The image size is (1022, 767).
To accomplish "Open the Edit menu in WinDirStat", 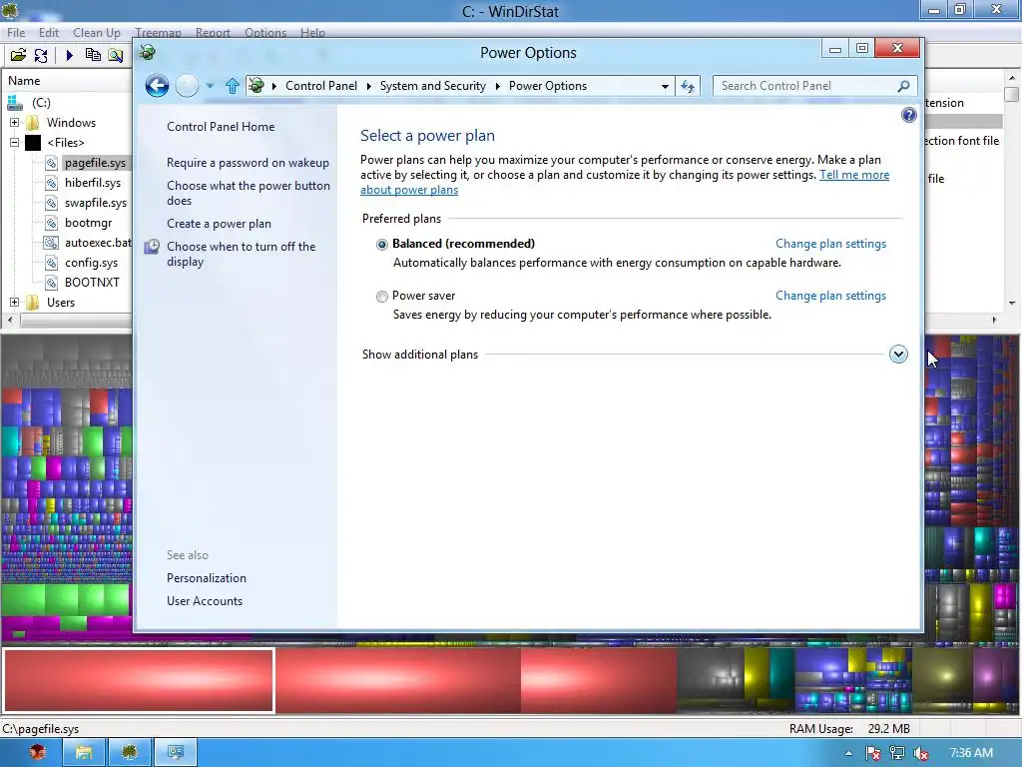I will (x=49, y=33).
